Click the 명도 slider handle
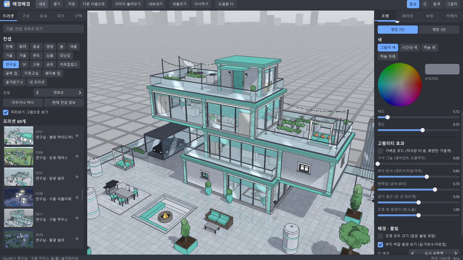463x260 pixels. click(422, 130)
